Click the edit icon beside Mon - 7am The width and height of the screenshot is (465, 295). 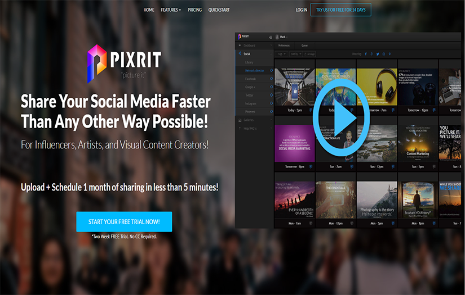click(311, 223)
